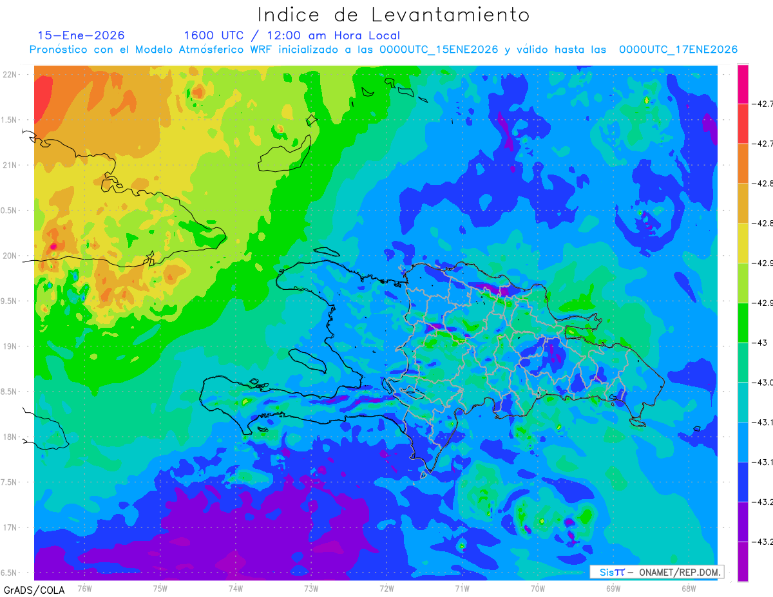Click the "18N" latitude label
The height and width of the screenshot is (597, 773).
11,437
